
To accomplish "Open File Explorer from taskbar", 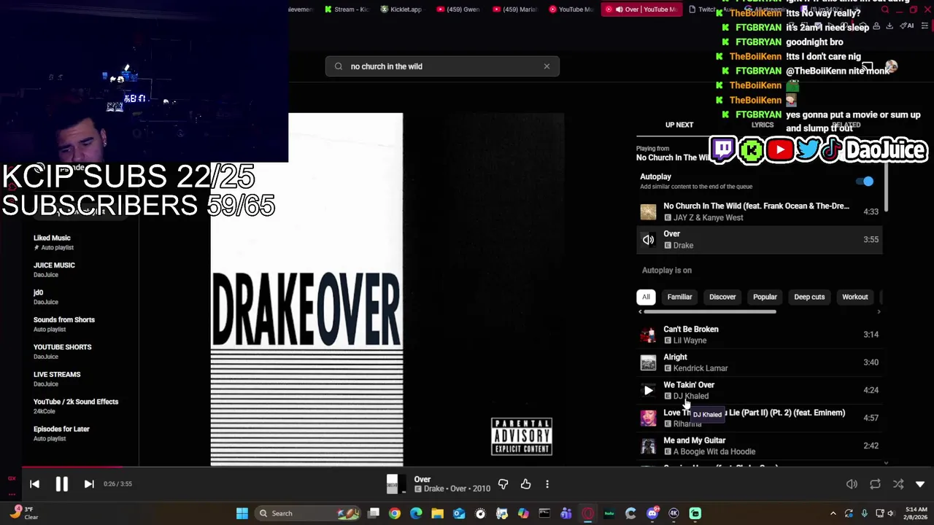I will click(x=437, y=513).
